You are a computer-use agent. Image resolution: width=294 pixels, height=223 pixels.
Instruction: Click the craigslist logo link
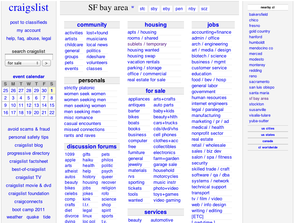29,8
